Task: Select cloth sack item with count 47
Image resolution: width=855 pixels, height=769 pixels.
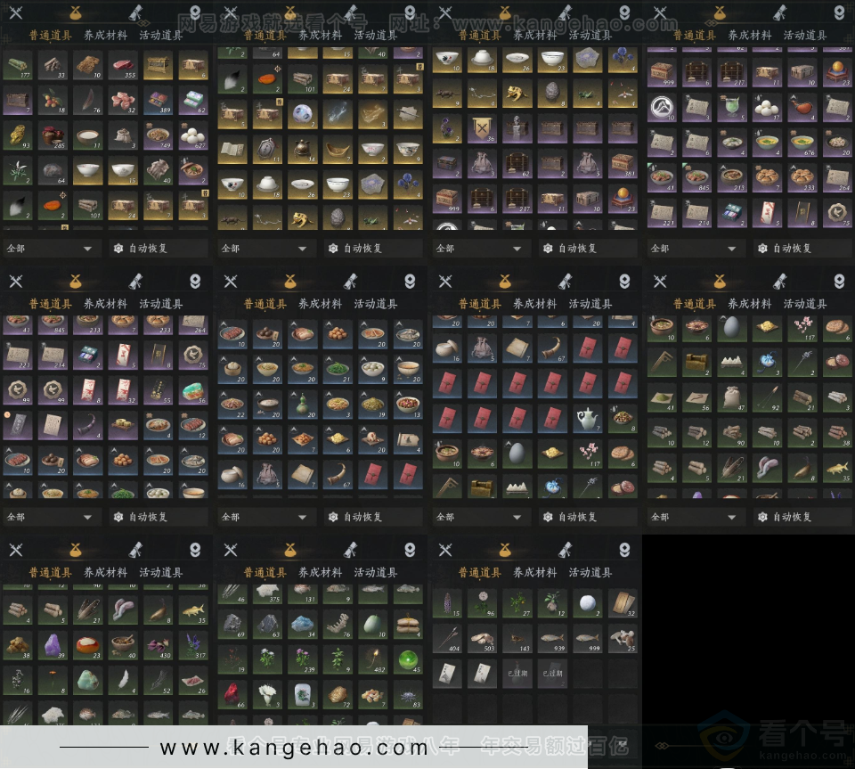Action: [732, 398]
